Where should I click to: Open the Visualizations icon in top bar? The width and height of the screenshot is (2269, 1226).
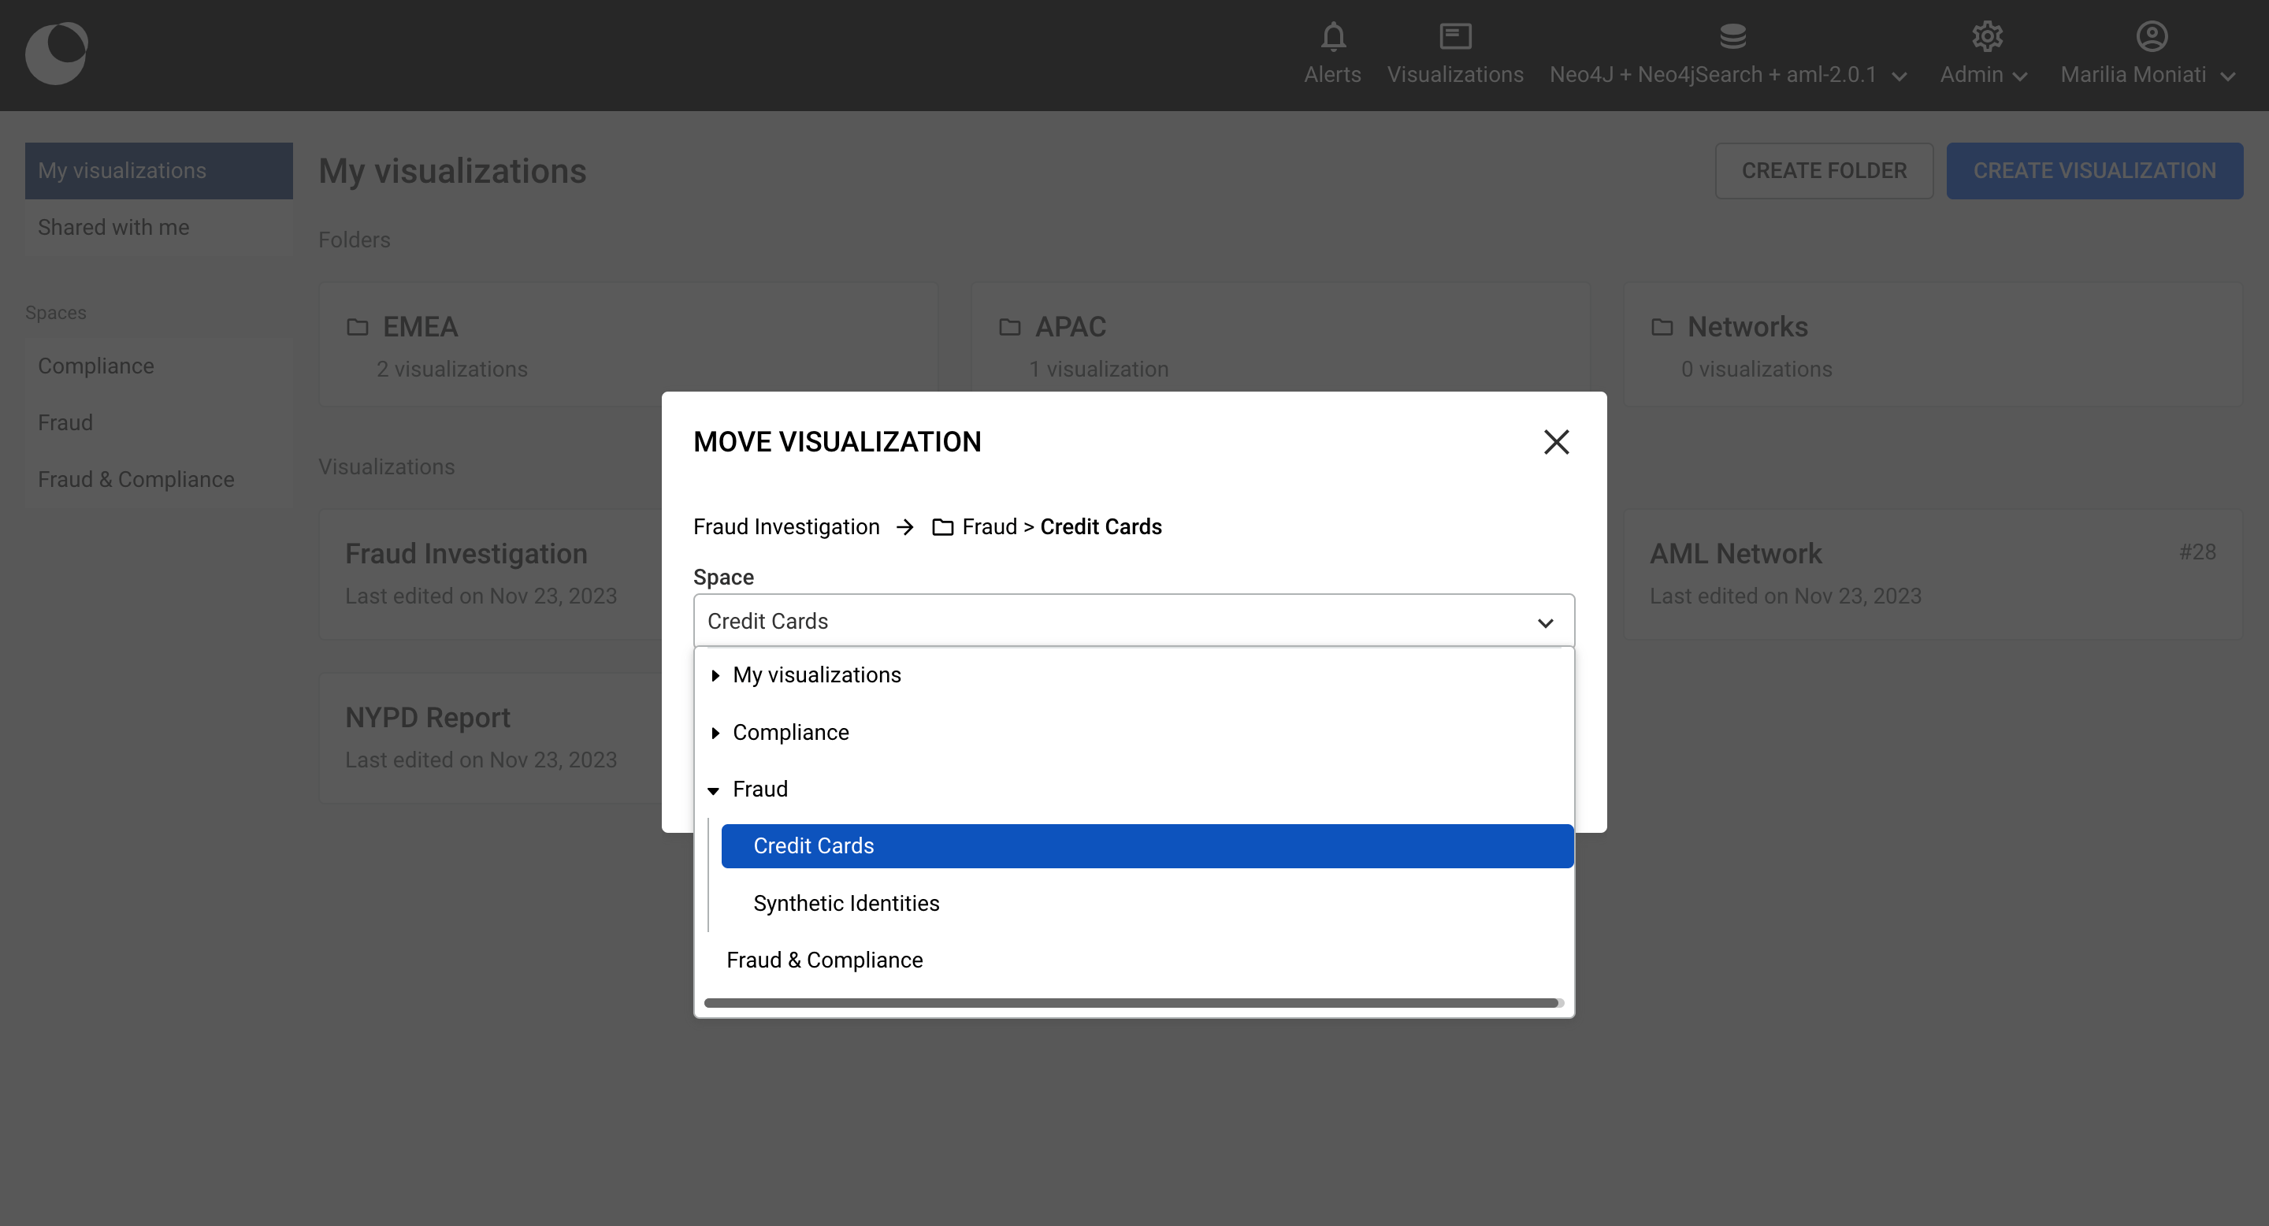click(x=1454, y=37)
